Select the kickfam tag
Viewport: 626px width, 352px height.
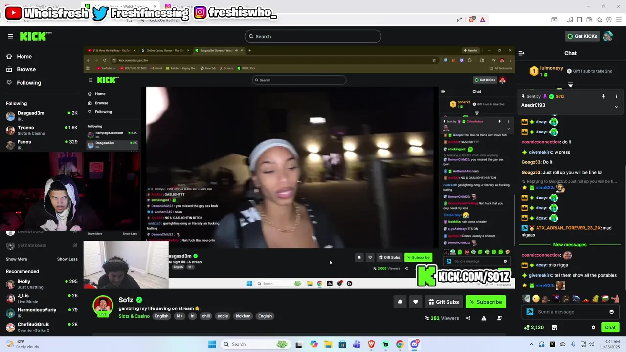243,316
